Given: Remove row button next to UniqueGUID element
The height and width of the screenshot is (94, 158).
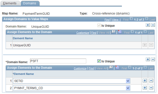Looking at the screenshot, I should pos(151,45).
